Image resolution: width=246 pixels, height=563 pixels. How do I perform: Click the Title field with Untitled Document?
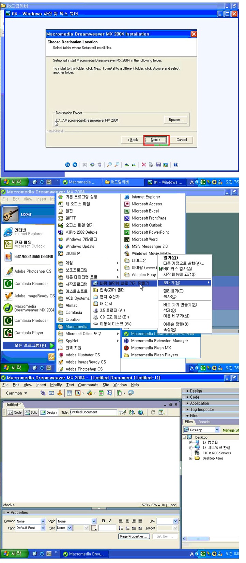[93, 412]
